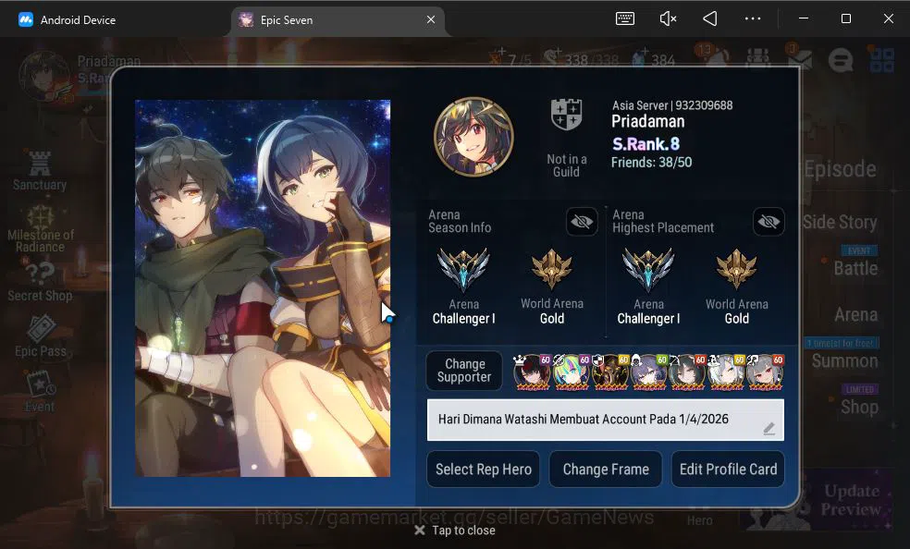Click the Highest Placement Arena Challenger I emblem
Screen dimensions: 910x549
click(648, 270)
